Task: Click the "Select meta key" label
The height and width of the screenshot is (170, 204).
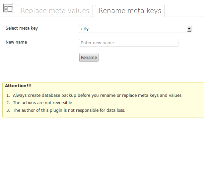Action: (x=22, y=28)
